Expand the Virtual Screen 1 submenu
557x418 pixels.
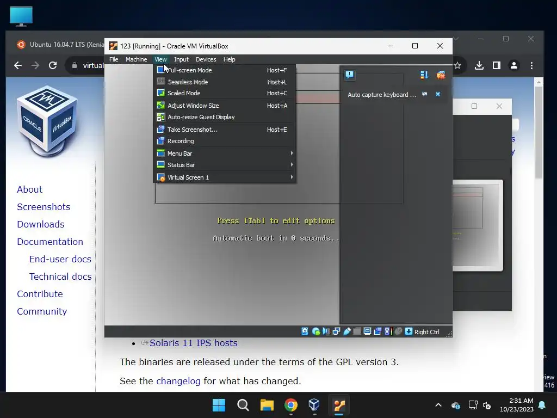[x=225, y=177]
